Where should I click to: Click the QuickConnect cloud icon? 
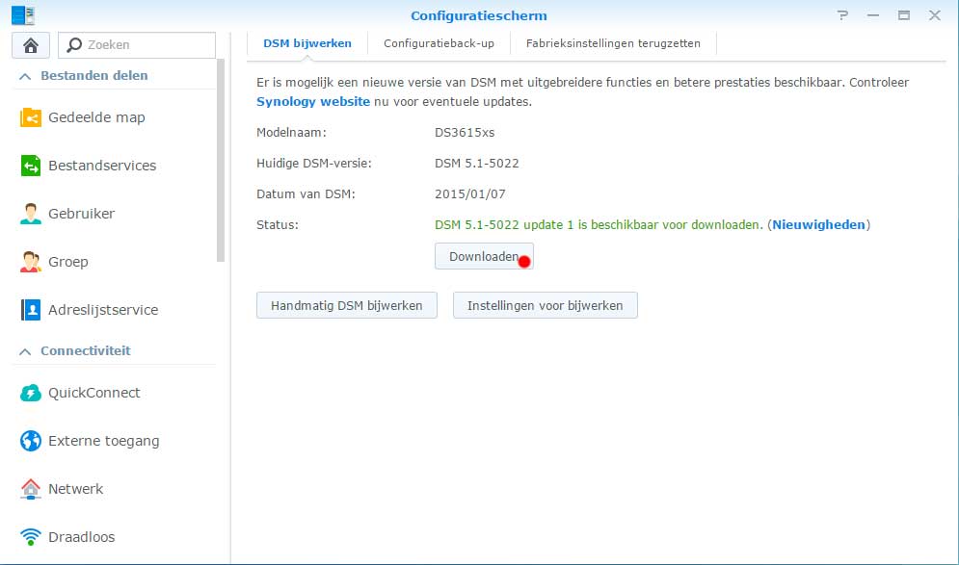[x=31, y=393]
